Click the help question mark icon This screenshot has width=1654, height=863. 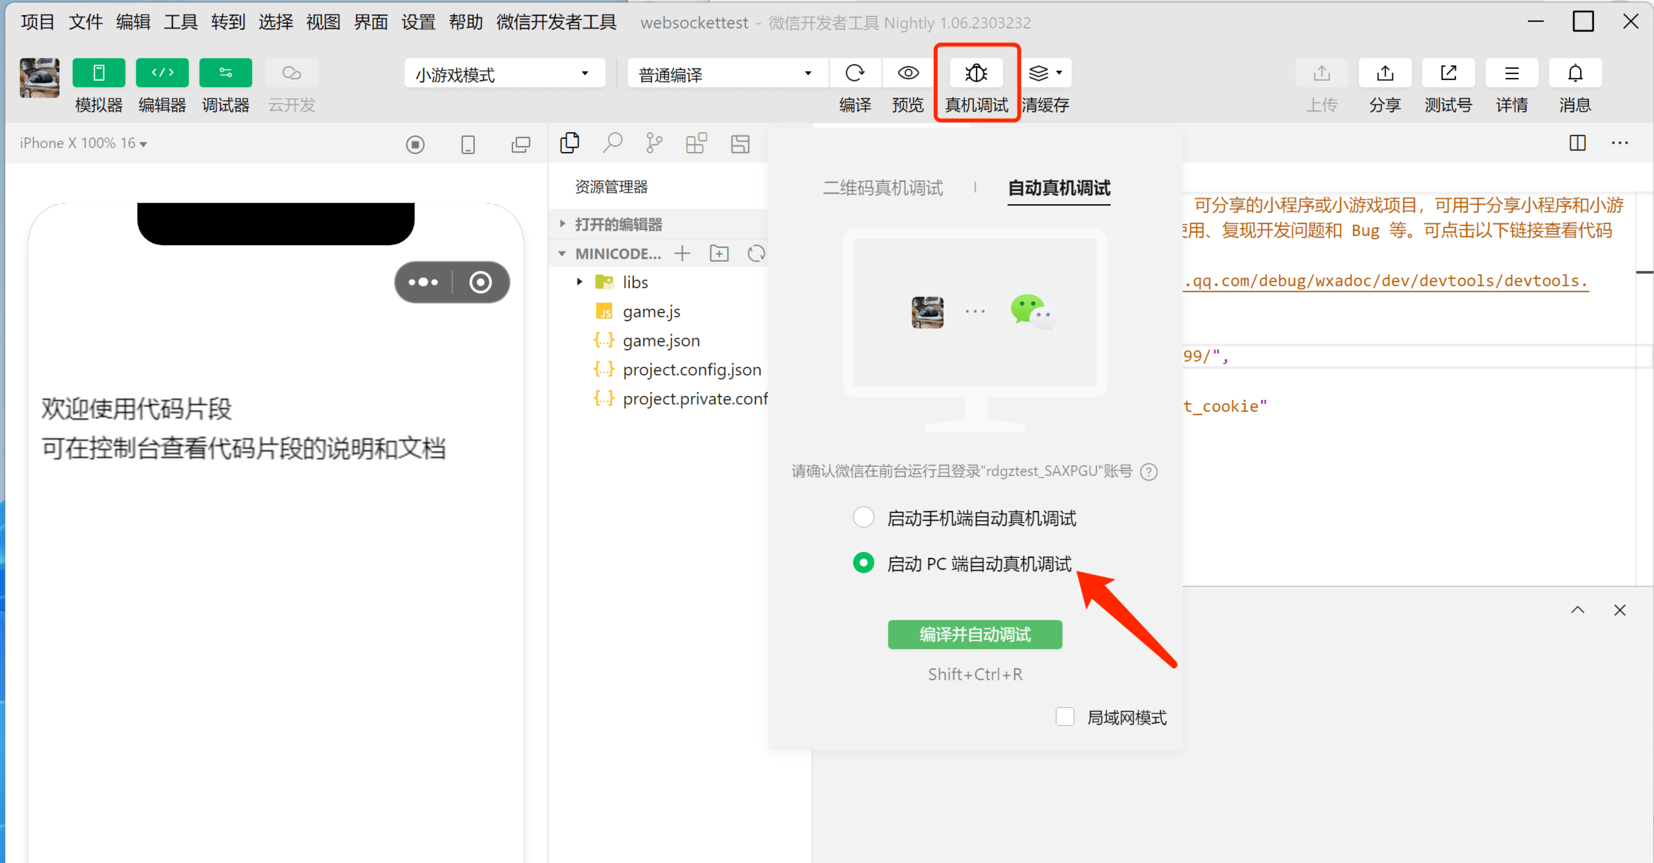pos(1149,472)
